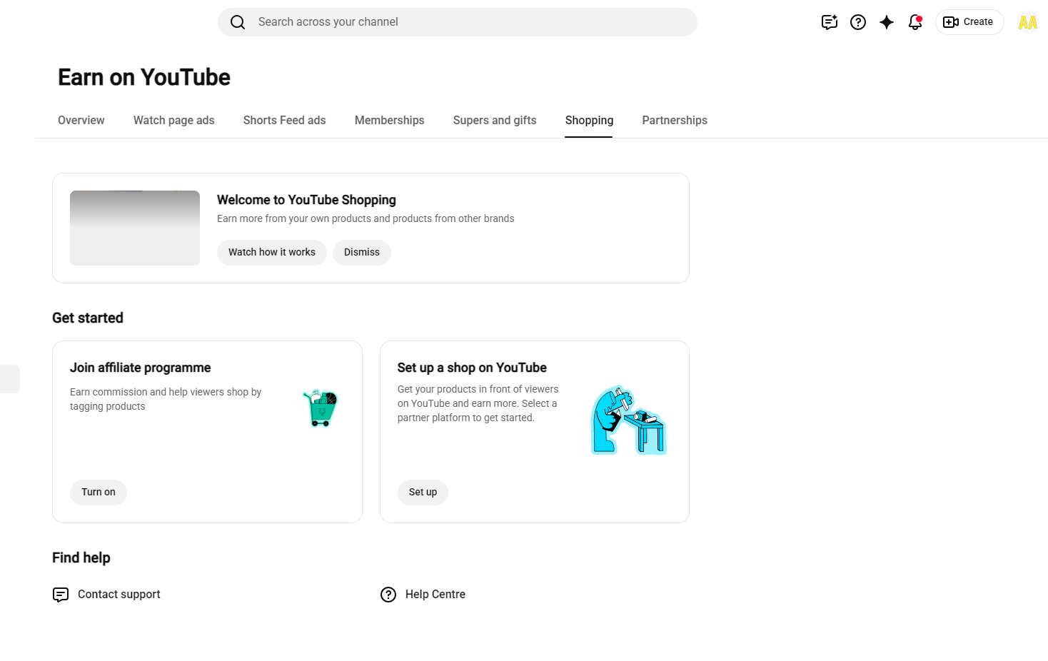Click Watch how it works

[272, 253]
